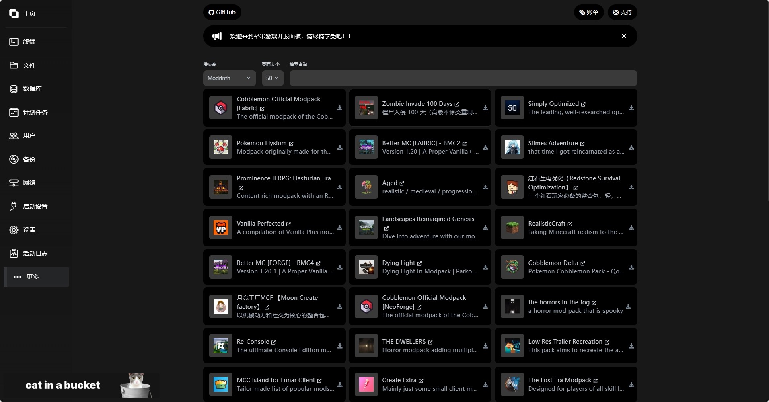Screen dimensions: 769x402
Task: Open external link icon next to Re-Console
Action: (x=273, y=342)
